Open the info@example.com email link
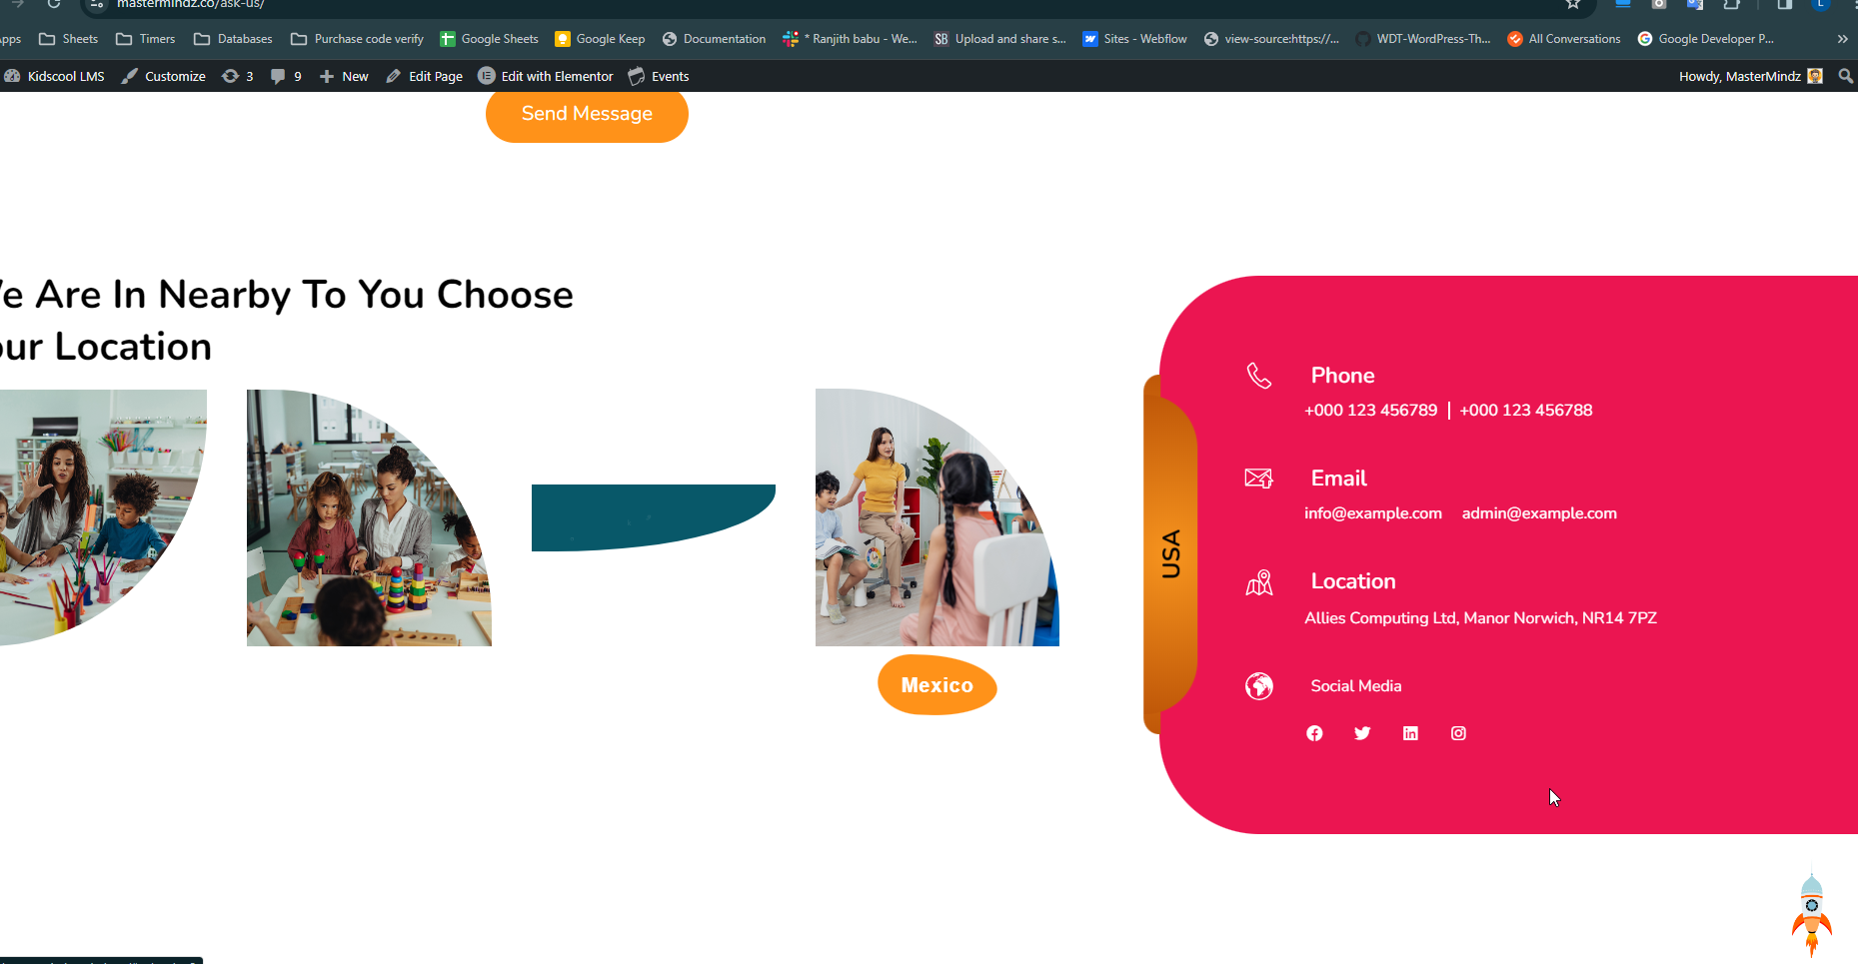 [x=1373, y=513]
